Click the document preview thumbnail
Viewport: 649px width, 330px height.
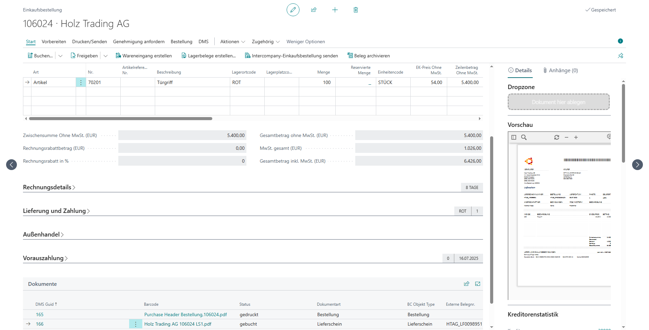(564, 215)
